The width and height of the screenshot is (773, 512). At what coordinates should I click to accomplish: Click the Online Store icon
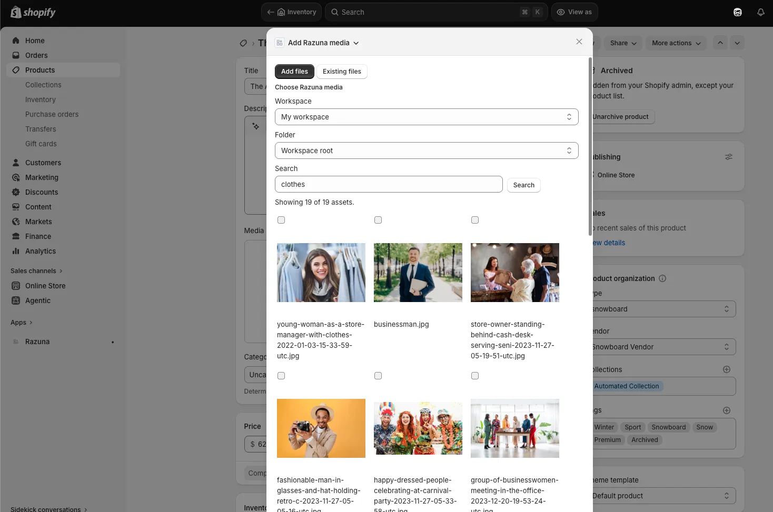coord(16,286)
